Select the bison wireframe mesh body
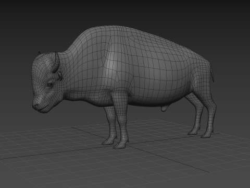This screenshot has height=188, width=250. (124, 87)
